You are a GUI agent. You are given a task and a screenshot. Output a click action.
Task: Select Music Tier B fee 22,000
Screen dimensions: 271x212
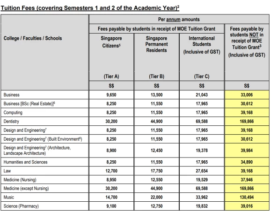[156, 197]
